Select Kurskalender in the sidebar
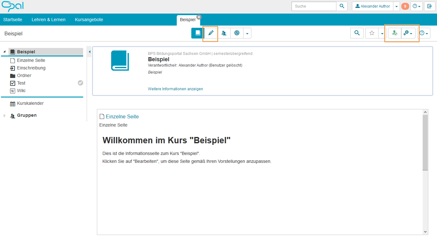Viewport: 437px width, 237px height. coord(30,103)
